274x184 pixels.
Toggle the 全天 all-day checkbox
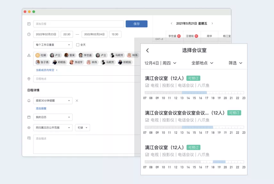78,45
